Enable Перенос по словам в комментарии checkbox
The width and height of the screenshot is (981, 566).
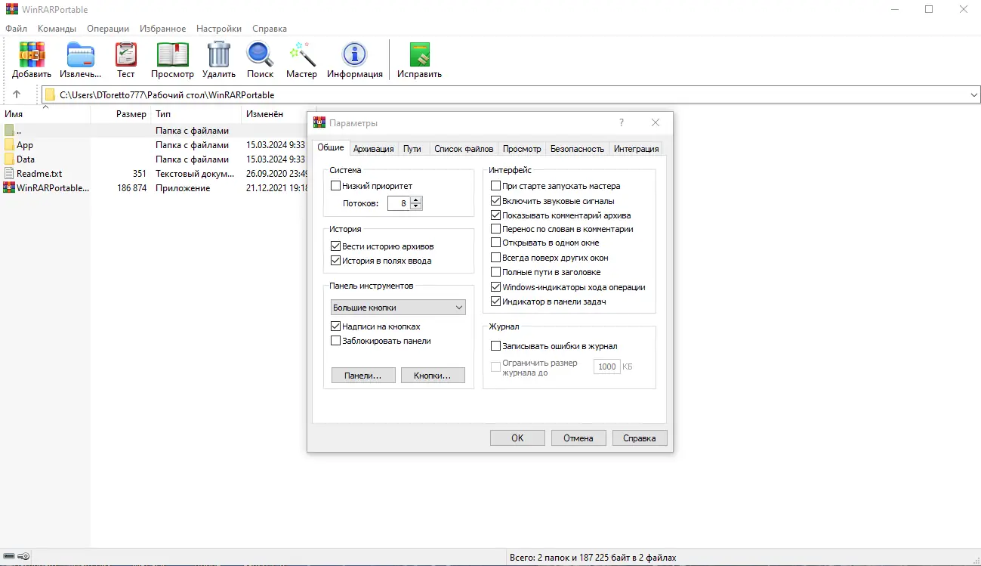[x=495, y=229]
